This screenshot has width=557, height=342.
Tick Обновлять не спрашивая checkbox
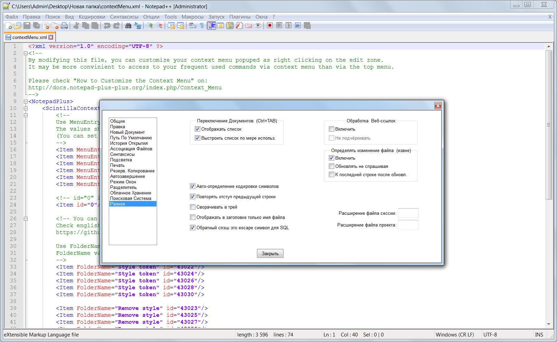point(332,167)
